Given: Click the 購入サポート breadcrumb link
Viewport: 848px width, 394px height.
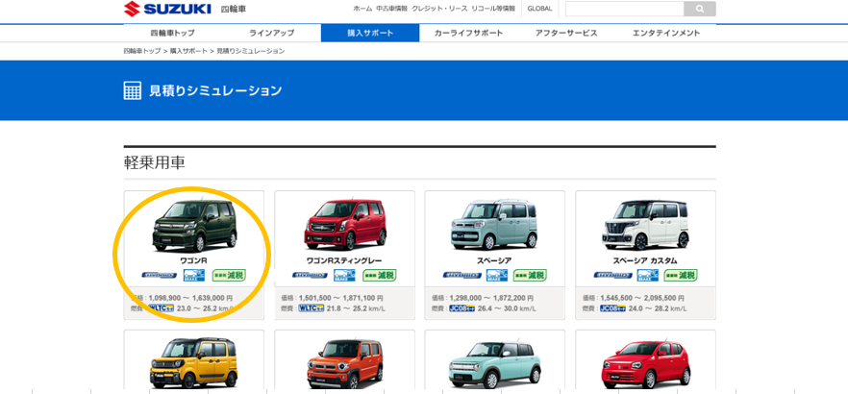Looking at the screenshot, I should [x=188, y=51].
